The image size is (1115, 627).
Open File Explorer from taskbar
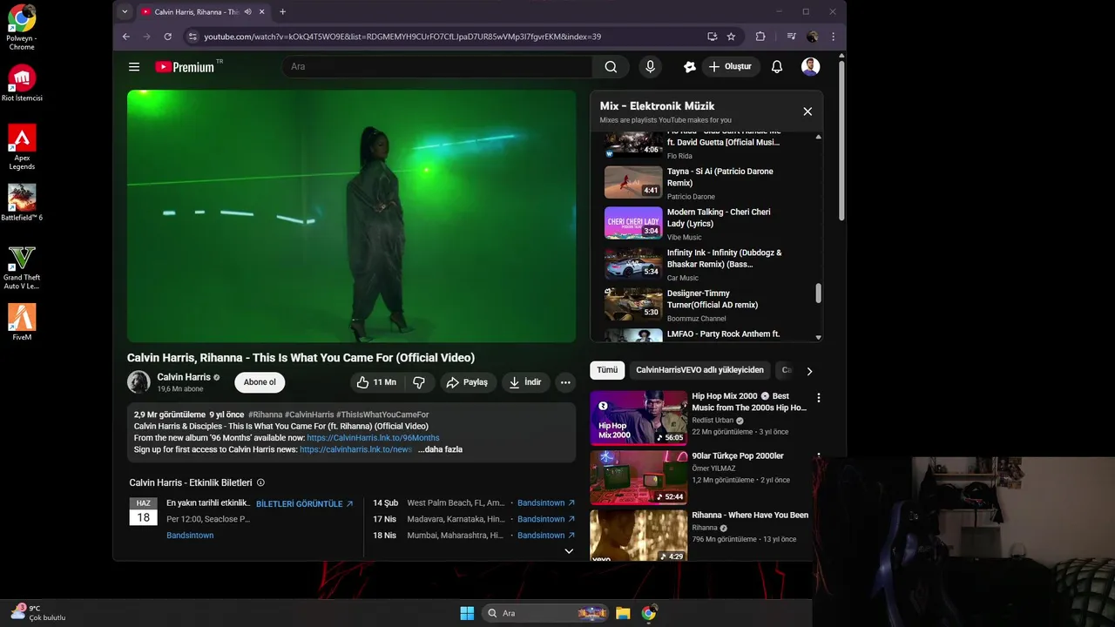pyautogui.click(x=623, y=613)
